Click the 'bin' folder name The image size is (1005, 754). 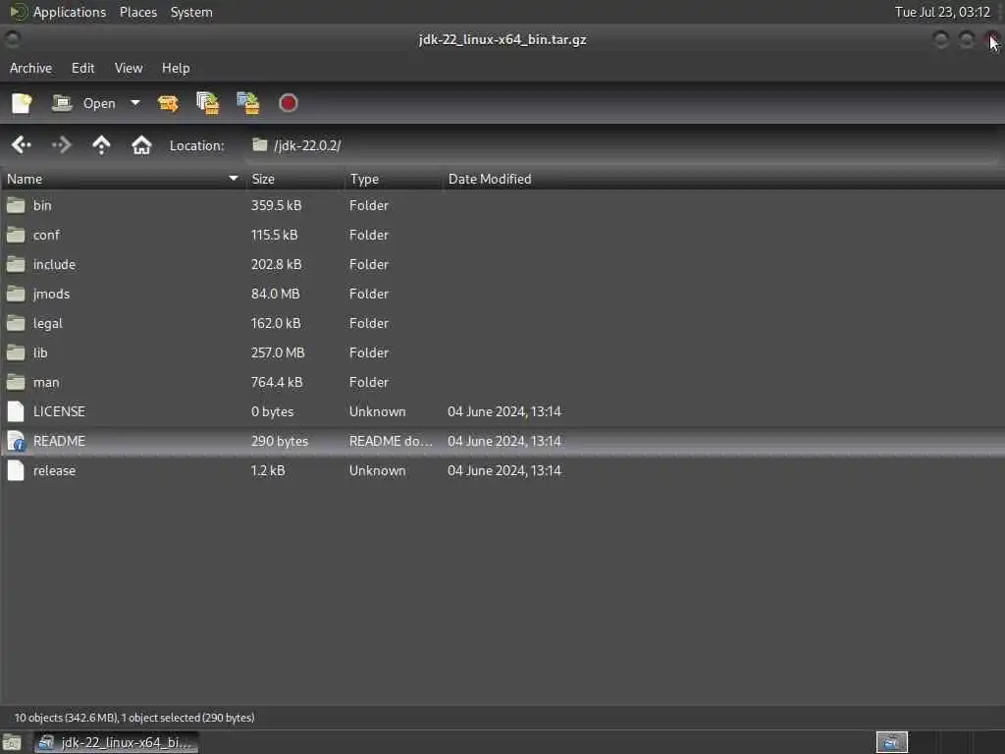click(42, 205)
